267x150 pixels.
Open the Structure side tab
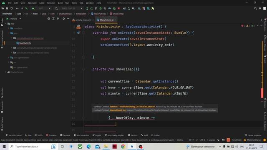pos(2,92)
